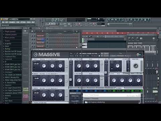The image size is (161, 121).
Task: Open the Impulses browser folder
Action: point(8,85)
